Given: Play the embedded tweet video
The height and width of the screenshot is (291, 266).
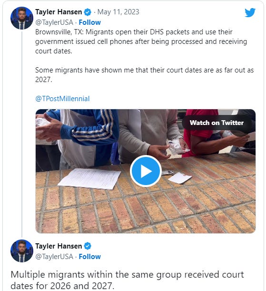Looking at the screenshot, I should [146, 171].
